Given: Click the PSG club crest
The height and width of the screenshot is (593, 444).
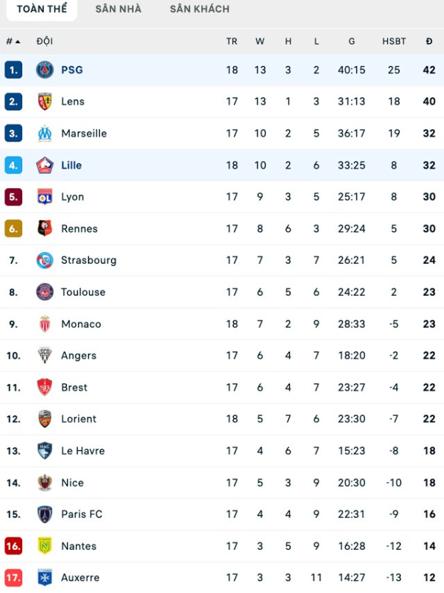Looking at the screenshot, I should tap(44, 69).
